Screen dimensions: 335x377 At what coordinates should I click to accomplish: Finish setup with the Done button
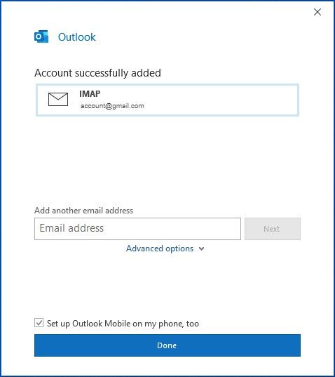167,345
